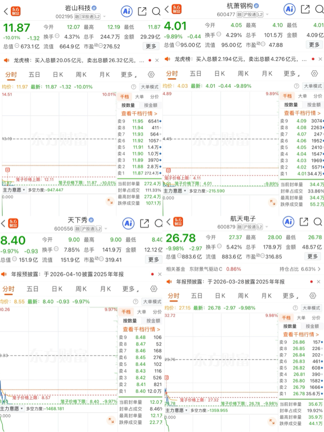This screenshot has width=324, height=432.
Task: Open Ai assistant in 航天电子 panel
Action: [289, 222]
